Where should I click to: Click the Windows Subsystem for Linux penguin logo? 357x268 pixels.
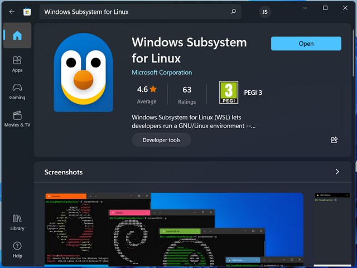(84, 72)
